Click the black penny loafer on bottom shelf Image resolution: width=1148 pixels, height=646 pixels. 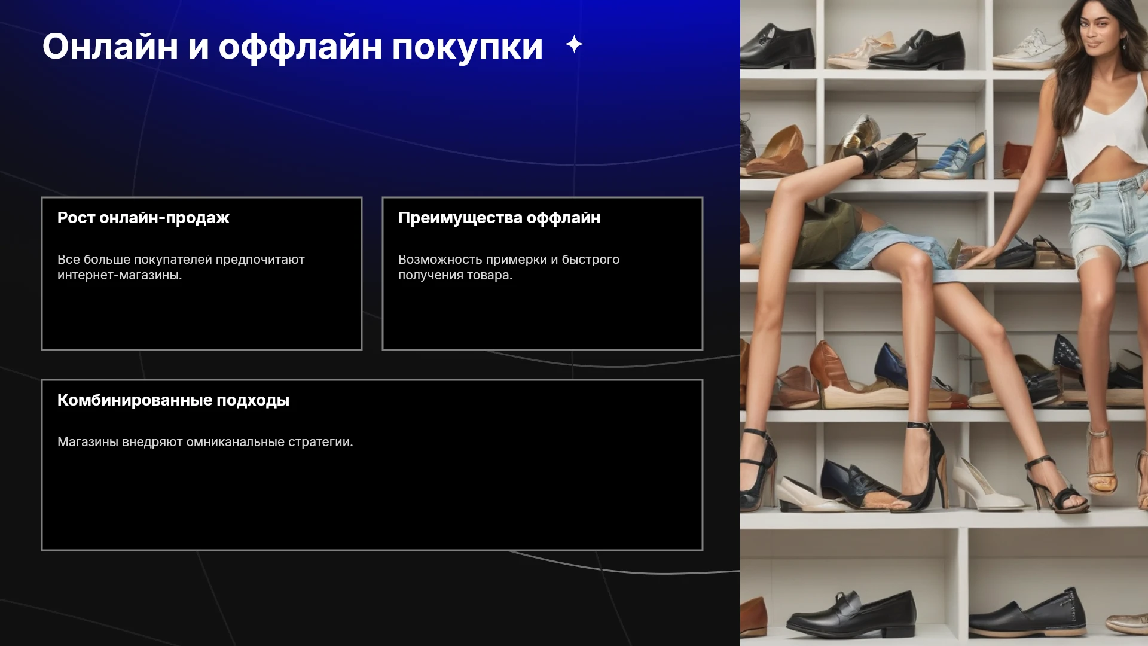click(851, 612)
